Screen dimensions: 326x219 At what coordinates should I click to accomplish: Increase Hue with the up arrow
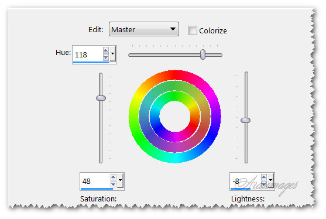tap(105, 50)
